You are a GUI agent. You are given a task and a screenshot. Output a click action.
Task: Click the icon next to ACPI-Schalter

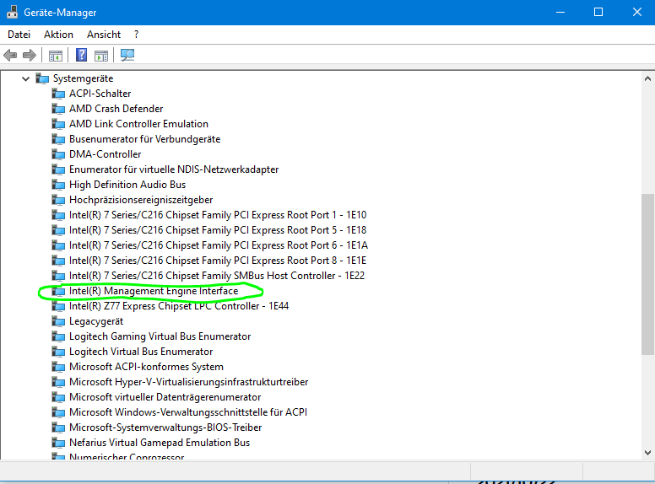coord(58,94)
